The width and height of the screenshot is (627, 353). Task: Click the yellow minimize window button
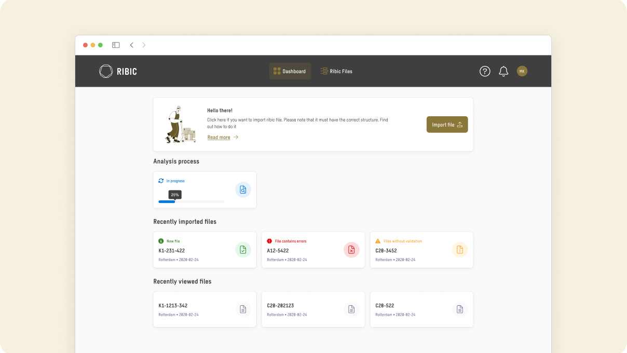pos(93,45)
